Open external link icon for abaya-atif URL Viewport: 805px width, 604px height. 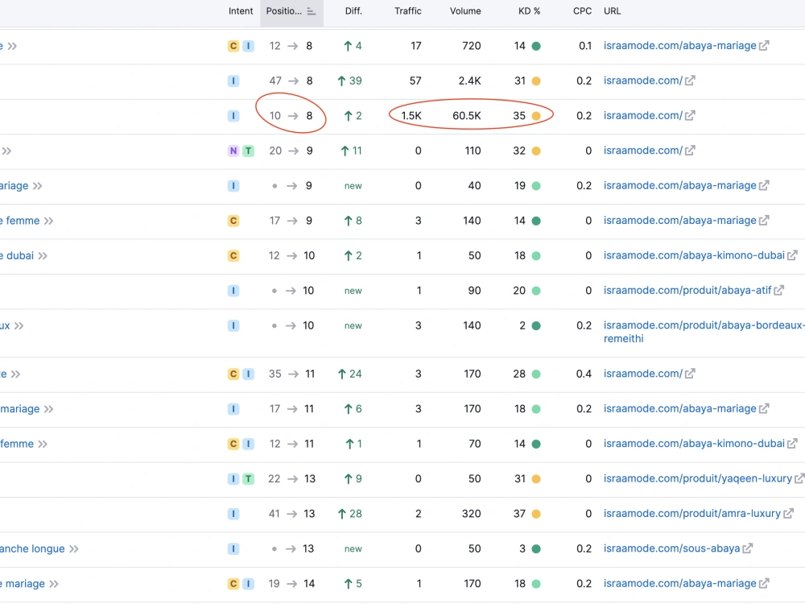[x=778, y=290]
